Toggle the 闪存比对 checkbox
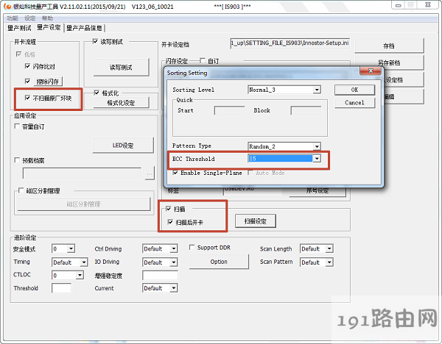This screenshot has width=442, height=344. tap(27, 66)
